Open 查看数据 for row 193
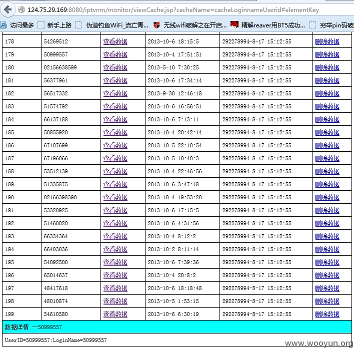Image resolution: width=354 pixels, height=348 pixels. coord(115,236)
